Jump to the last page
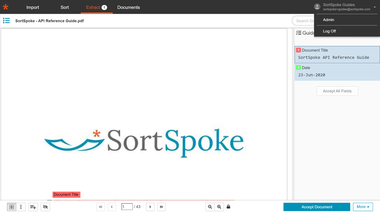 (161, 207)
